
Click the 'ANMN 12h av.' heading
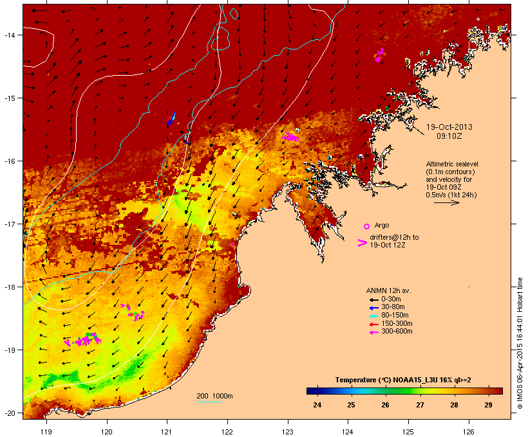click(388, 290)
